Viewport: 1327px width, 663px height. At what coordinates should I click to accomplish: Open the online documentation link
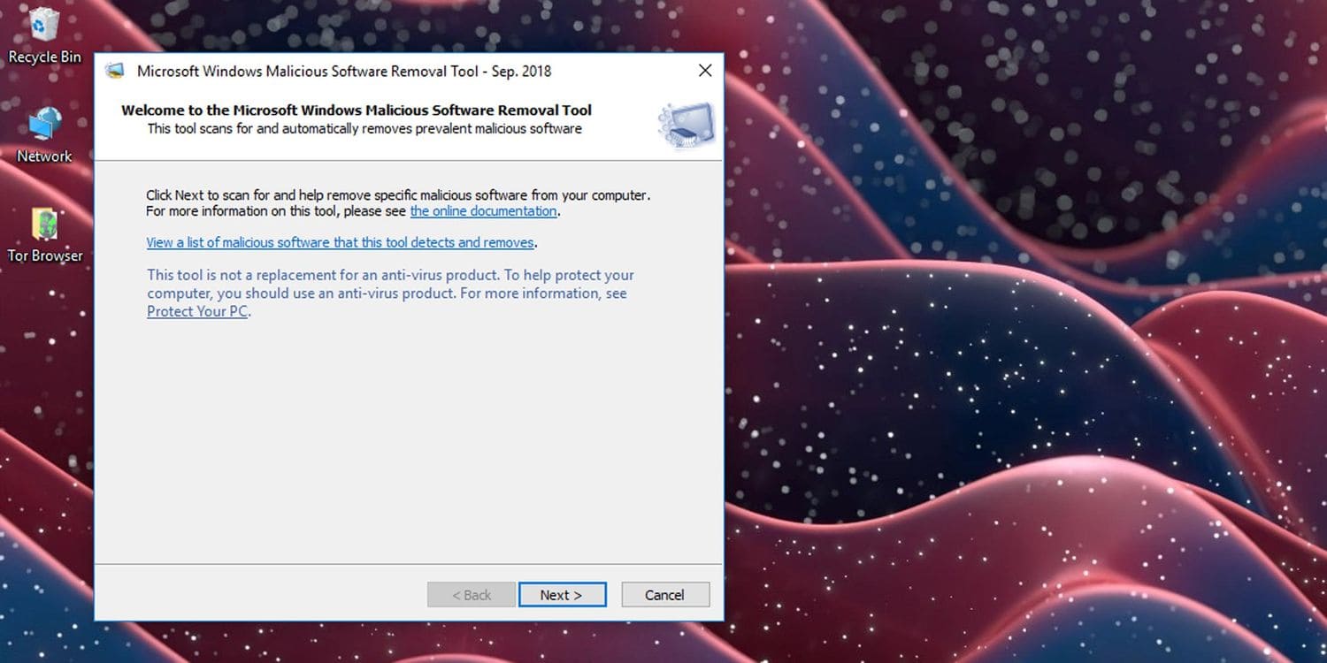coord(483,211)
